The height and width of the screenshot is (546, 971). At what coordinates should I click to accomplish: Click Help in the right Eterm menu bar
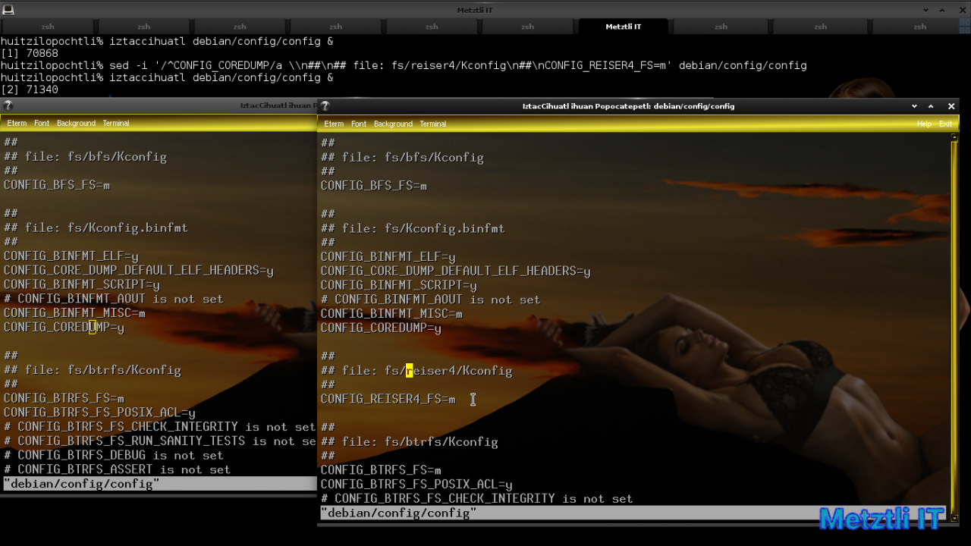tap(924, 124)
